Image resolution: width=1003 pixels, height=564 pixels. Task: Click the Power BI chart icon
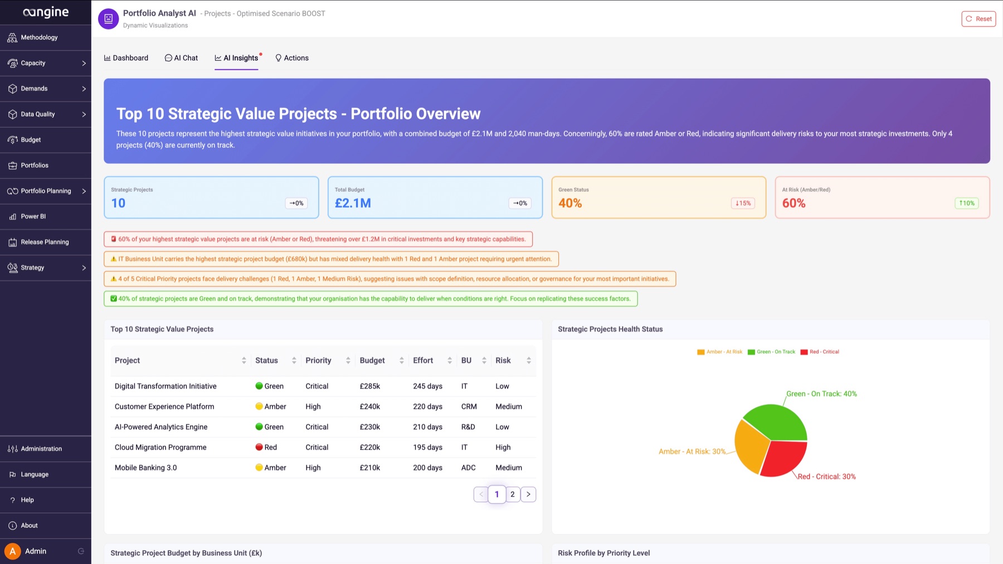coord(12,217)
